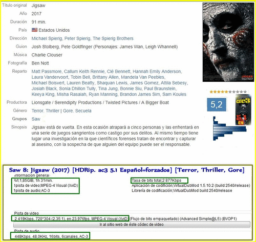Open the Terror genre link
256x242 pixels.
click(x=38, y=111)
